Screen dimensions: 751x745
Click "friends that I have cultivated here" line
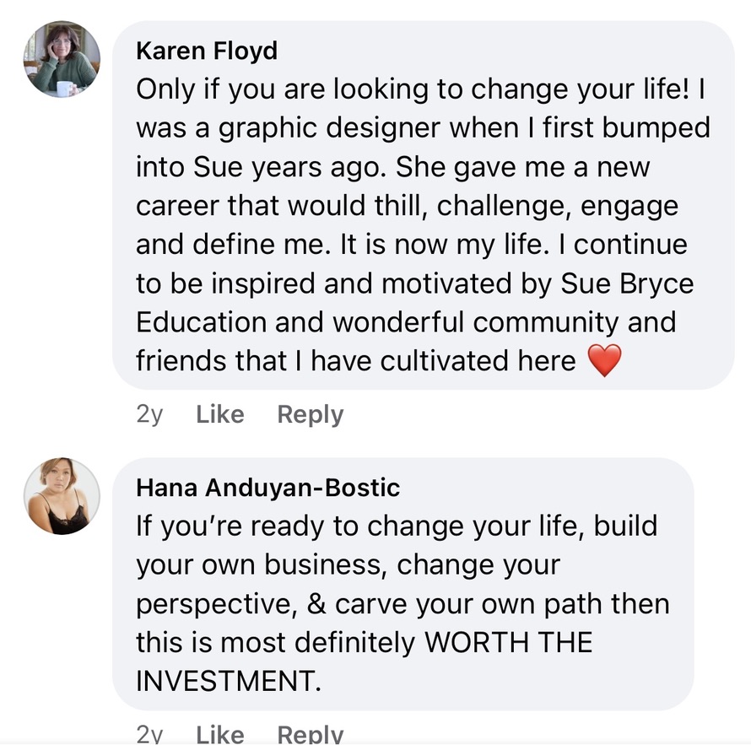coord(355,361)
